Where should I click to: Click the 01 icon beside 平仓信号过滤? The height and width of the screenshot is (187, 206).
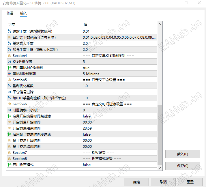click(9, 92)
